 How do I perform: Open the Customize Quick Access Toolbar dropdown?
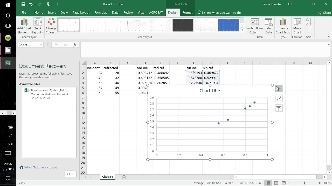(57, 4)
